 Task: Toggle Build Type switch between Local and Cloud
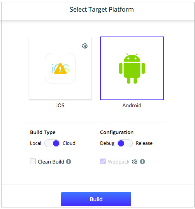point(52,143)
